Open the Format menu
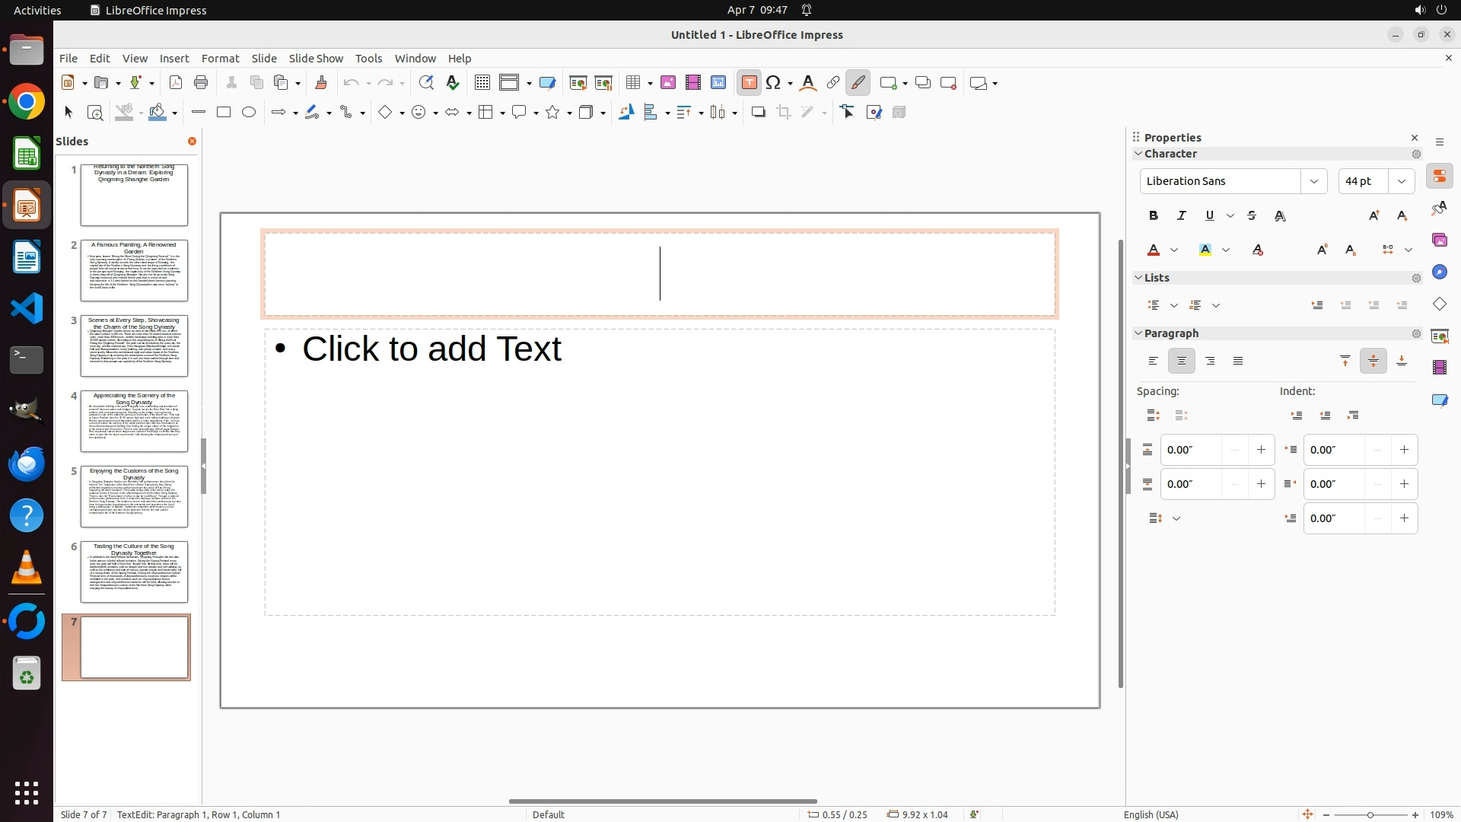 220,58
